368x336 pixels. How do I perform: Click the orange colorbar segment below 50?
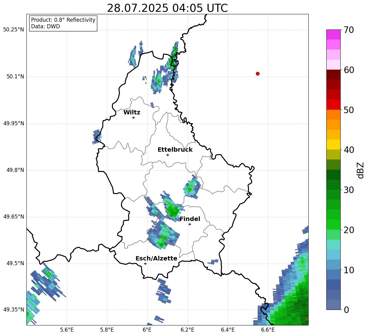(x=333, y=115)
